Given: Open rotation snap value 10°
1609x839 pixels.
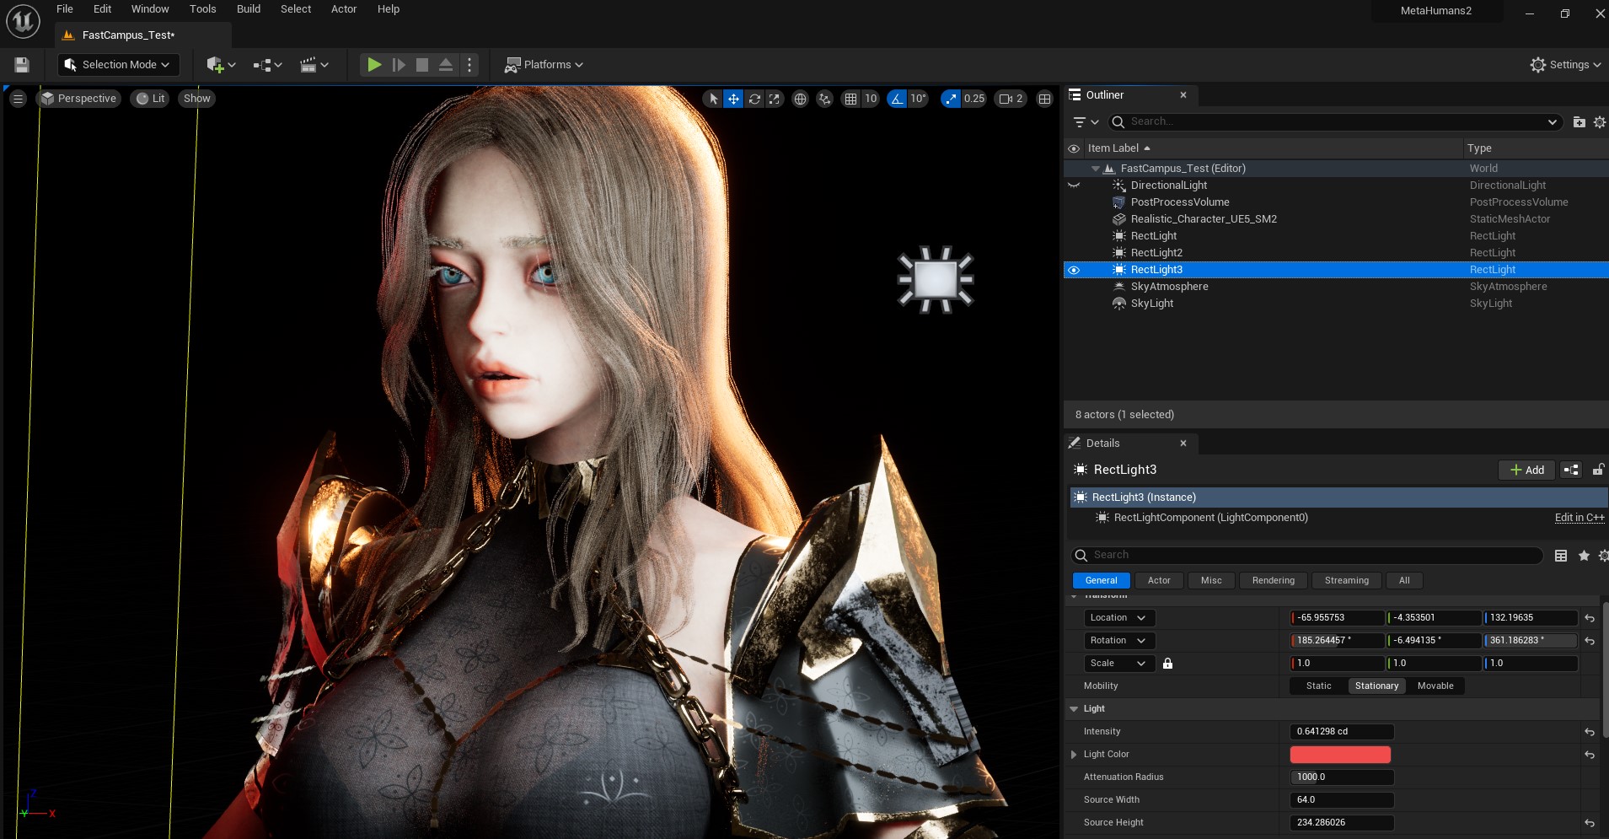Looking at the screenshot, I should 918,99.
